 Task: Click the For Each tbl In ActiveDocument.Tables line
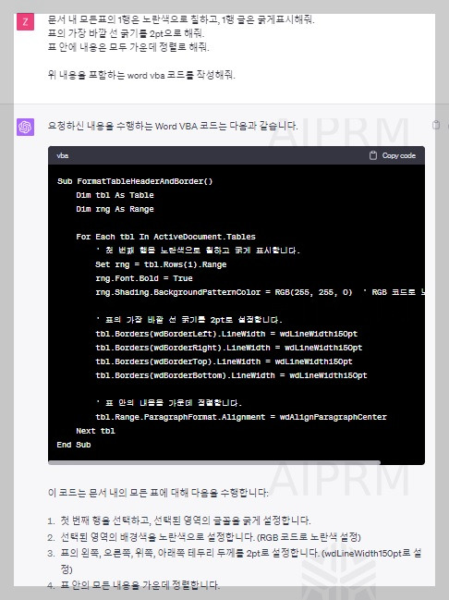pos(165,237)
